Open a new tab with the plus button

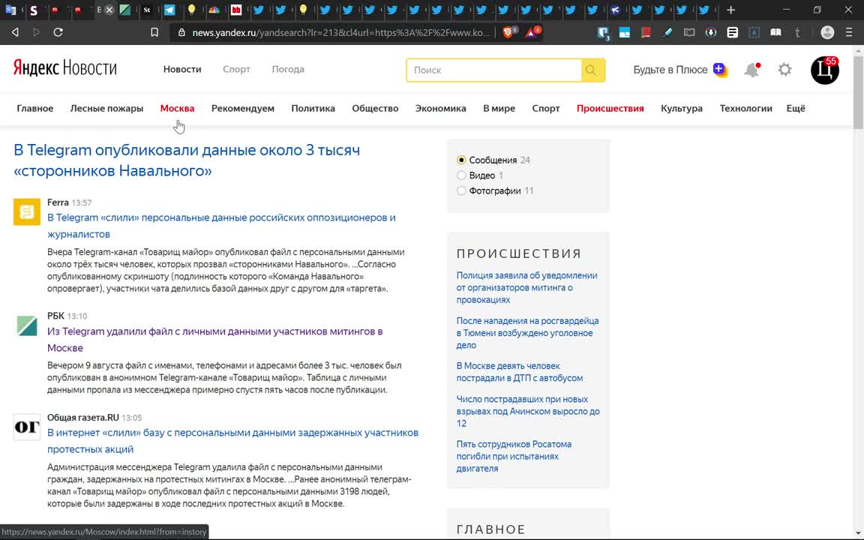click(730, 10)
